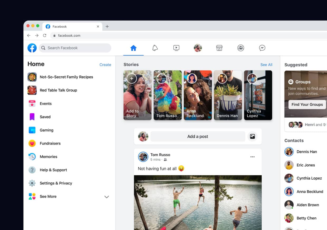Open the Saved bookmark icon
327x230 pixels.
(x=32, y=117)
